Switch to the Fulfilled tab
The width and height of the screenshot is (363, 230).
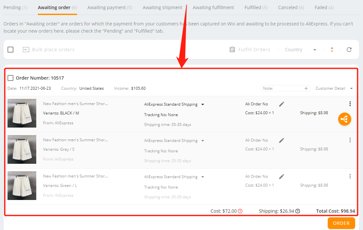pos(256,8)
